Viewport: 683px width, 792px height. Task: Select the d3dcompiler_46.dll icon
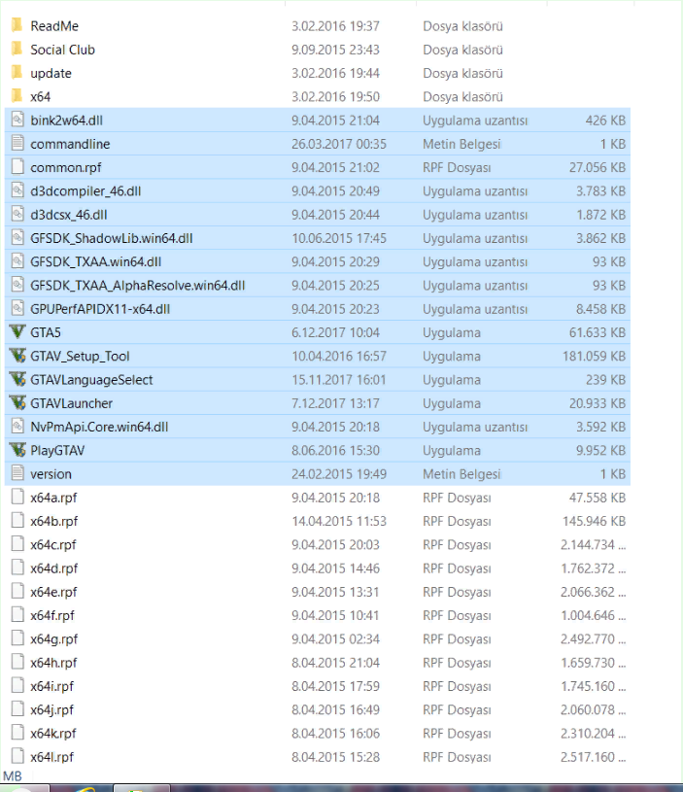(17, 190)
